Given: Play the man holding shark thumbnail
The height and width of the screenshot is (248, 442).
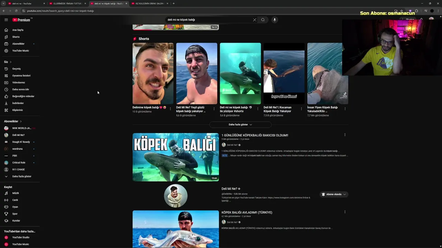Looking at the screenshot, I should (176, 229).
